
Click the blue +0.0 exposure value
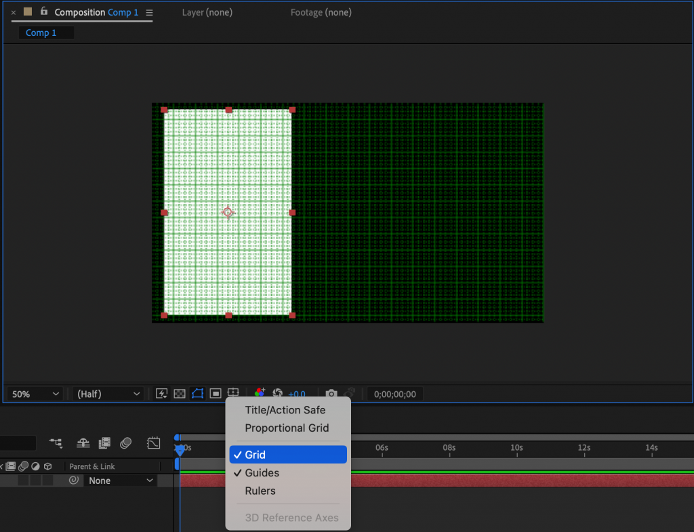point(297,393)
